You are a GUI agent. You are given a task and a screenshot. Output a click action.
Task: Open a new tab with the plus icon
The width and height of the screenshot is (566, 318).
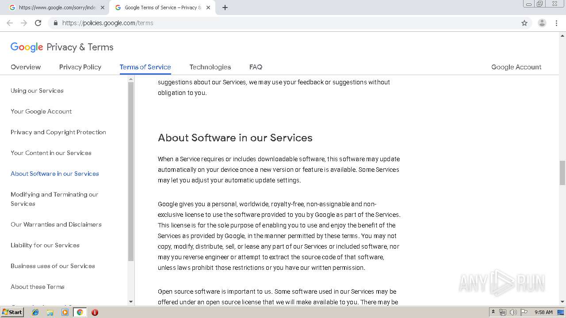click(225, 8)
